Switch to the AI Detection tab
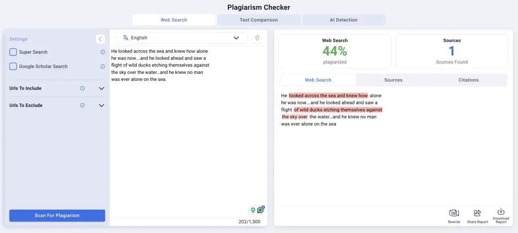This screenshot has height=233, width=518. pos(344,20)
